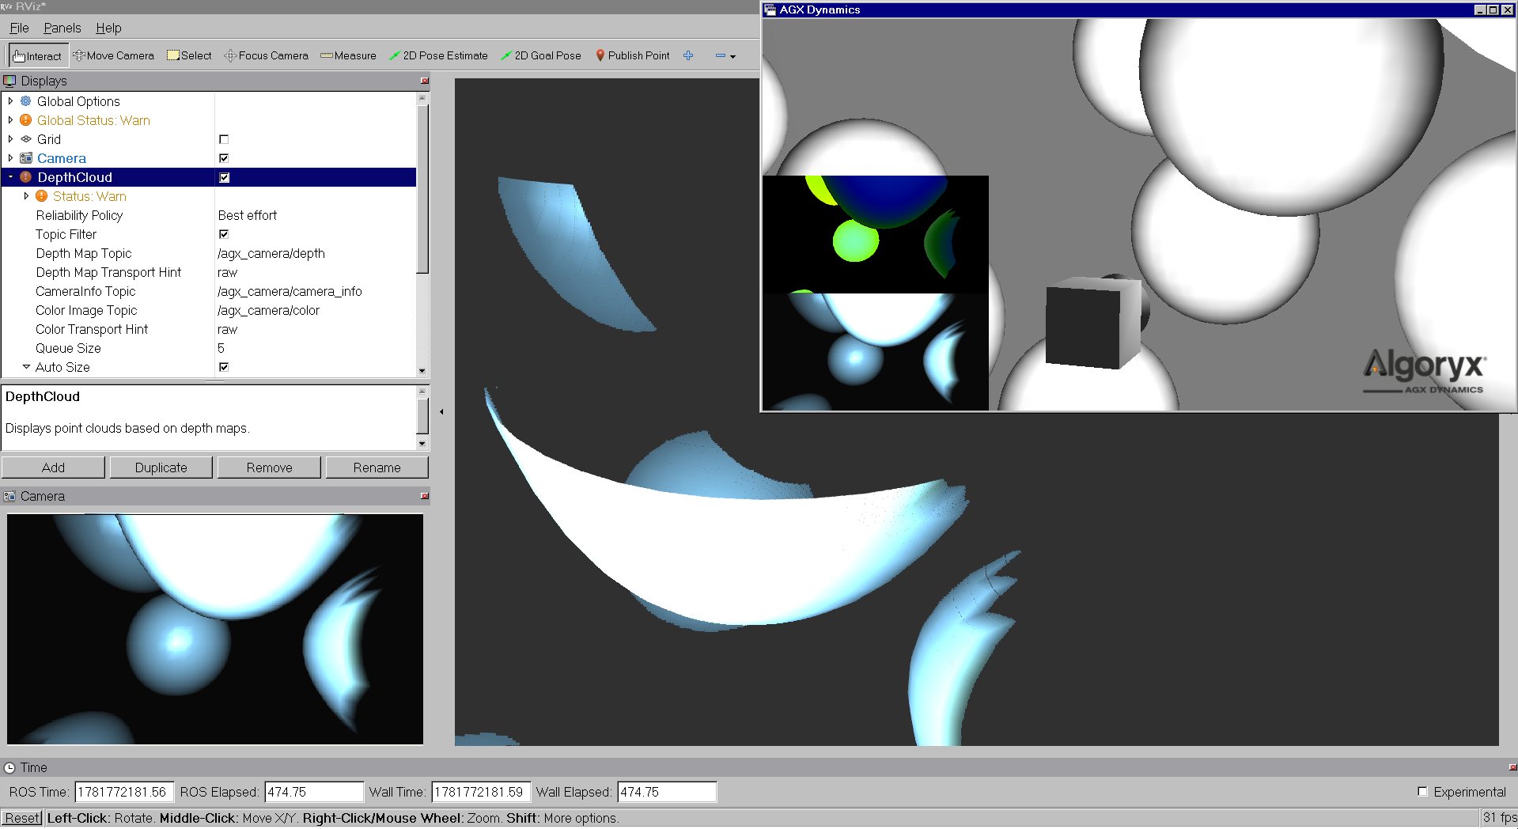1518x829 pixels.
Task: Activate 2D Pose Estimate tool
Action: (438, 56)
